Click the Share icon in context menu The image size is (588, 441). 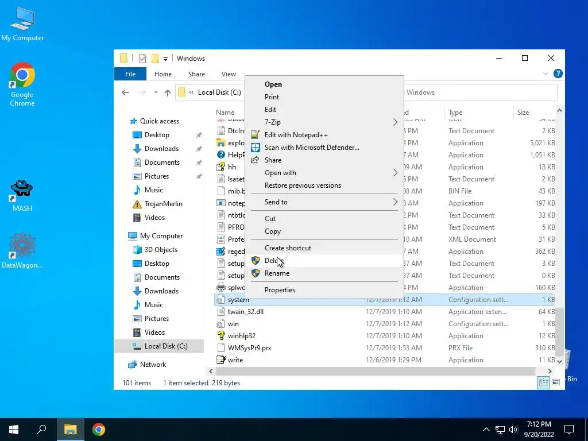point(255,160)
